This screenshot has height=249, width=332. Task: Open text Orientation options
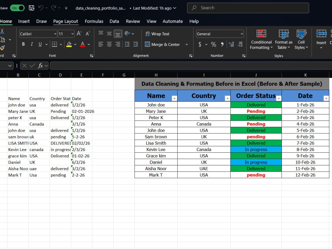[129, 34]
